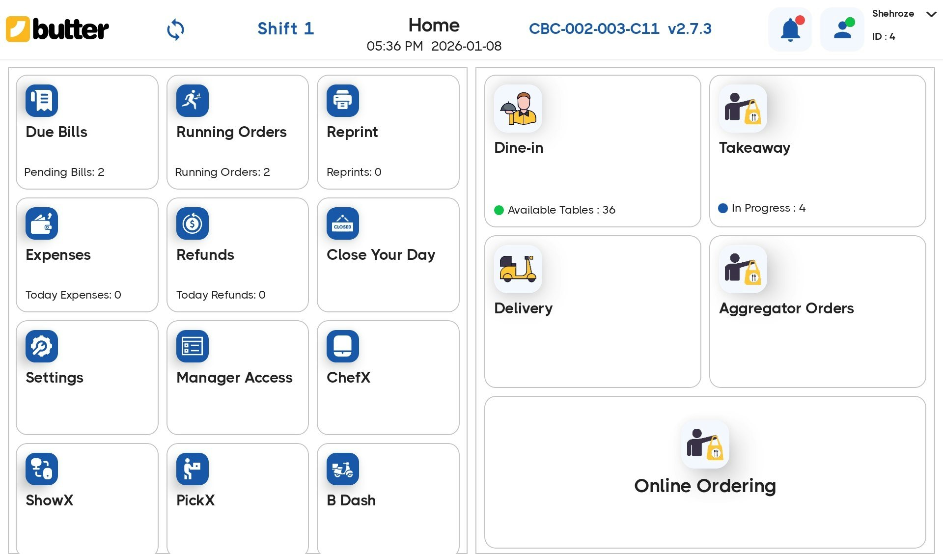Click the Manager Access icon
Screen dimensions: 943x554
[x=192, y=346]
